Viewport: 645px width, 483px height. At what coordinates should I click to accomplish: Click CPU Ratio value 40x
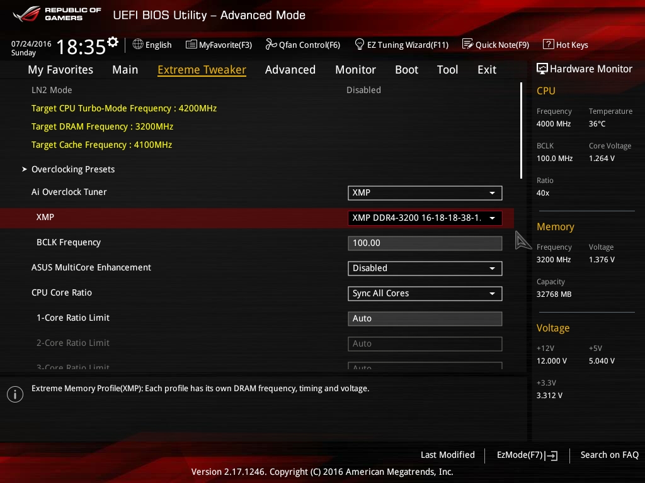(542, 193)
